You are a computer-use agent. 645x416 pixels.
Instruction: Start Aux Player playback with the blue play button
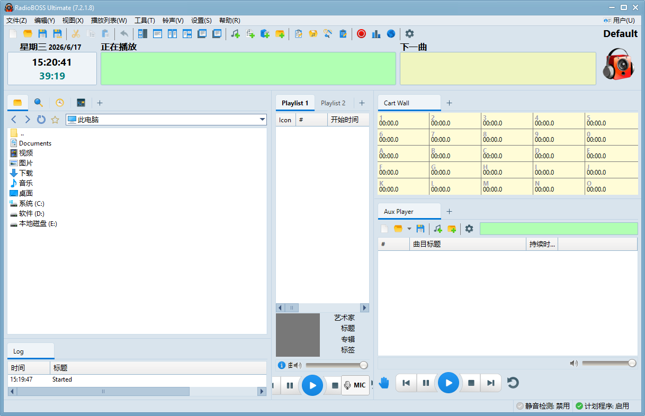(449, 383)
